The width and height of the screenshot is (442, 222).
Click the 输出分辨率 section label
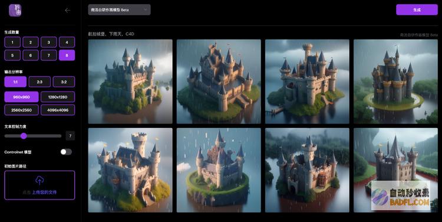14,72
